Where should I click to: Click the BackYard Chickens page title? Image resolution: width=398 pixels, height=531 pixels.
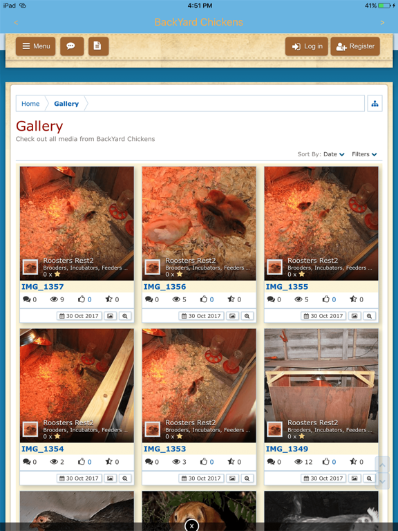(x=199, y=22)
